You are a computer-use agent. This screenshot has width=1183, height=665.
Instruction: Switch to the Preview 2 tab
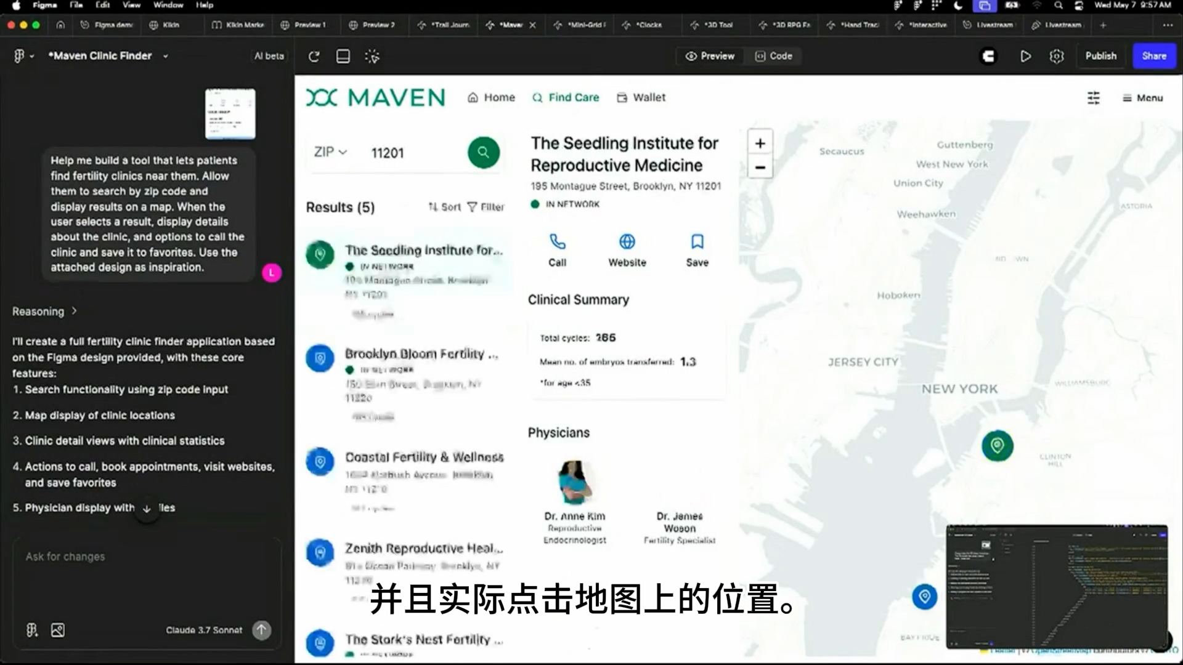(x=372, y=25)
